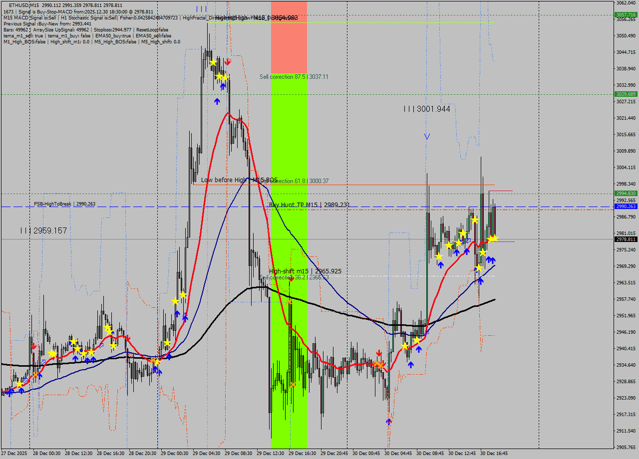The height and width of the screenshot is (459, 639).
Task: Click the 27 Dec 2025 date axis label
Action: pos(14,453)
